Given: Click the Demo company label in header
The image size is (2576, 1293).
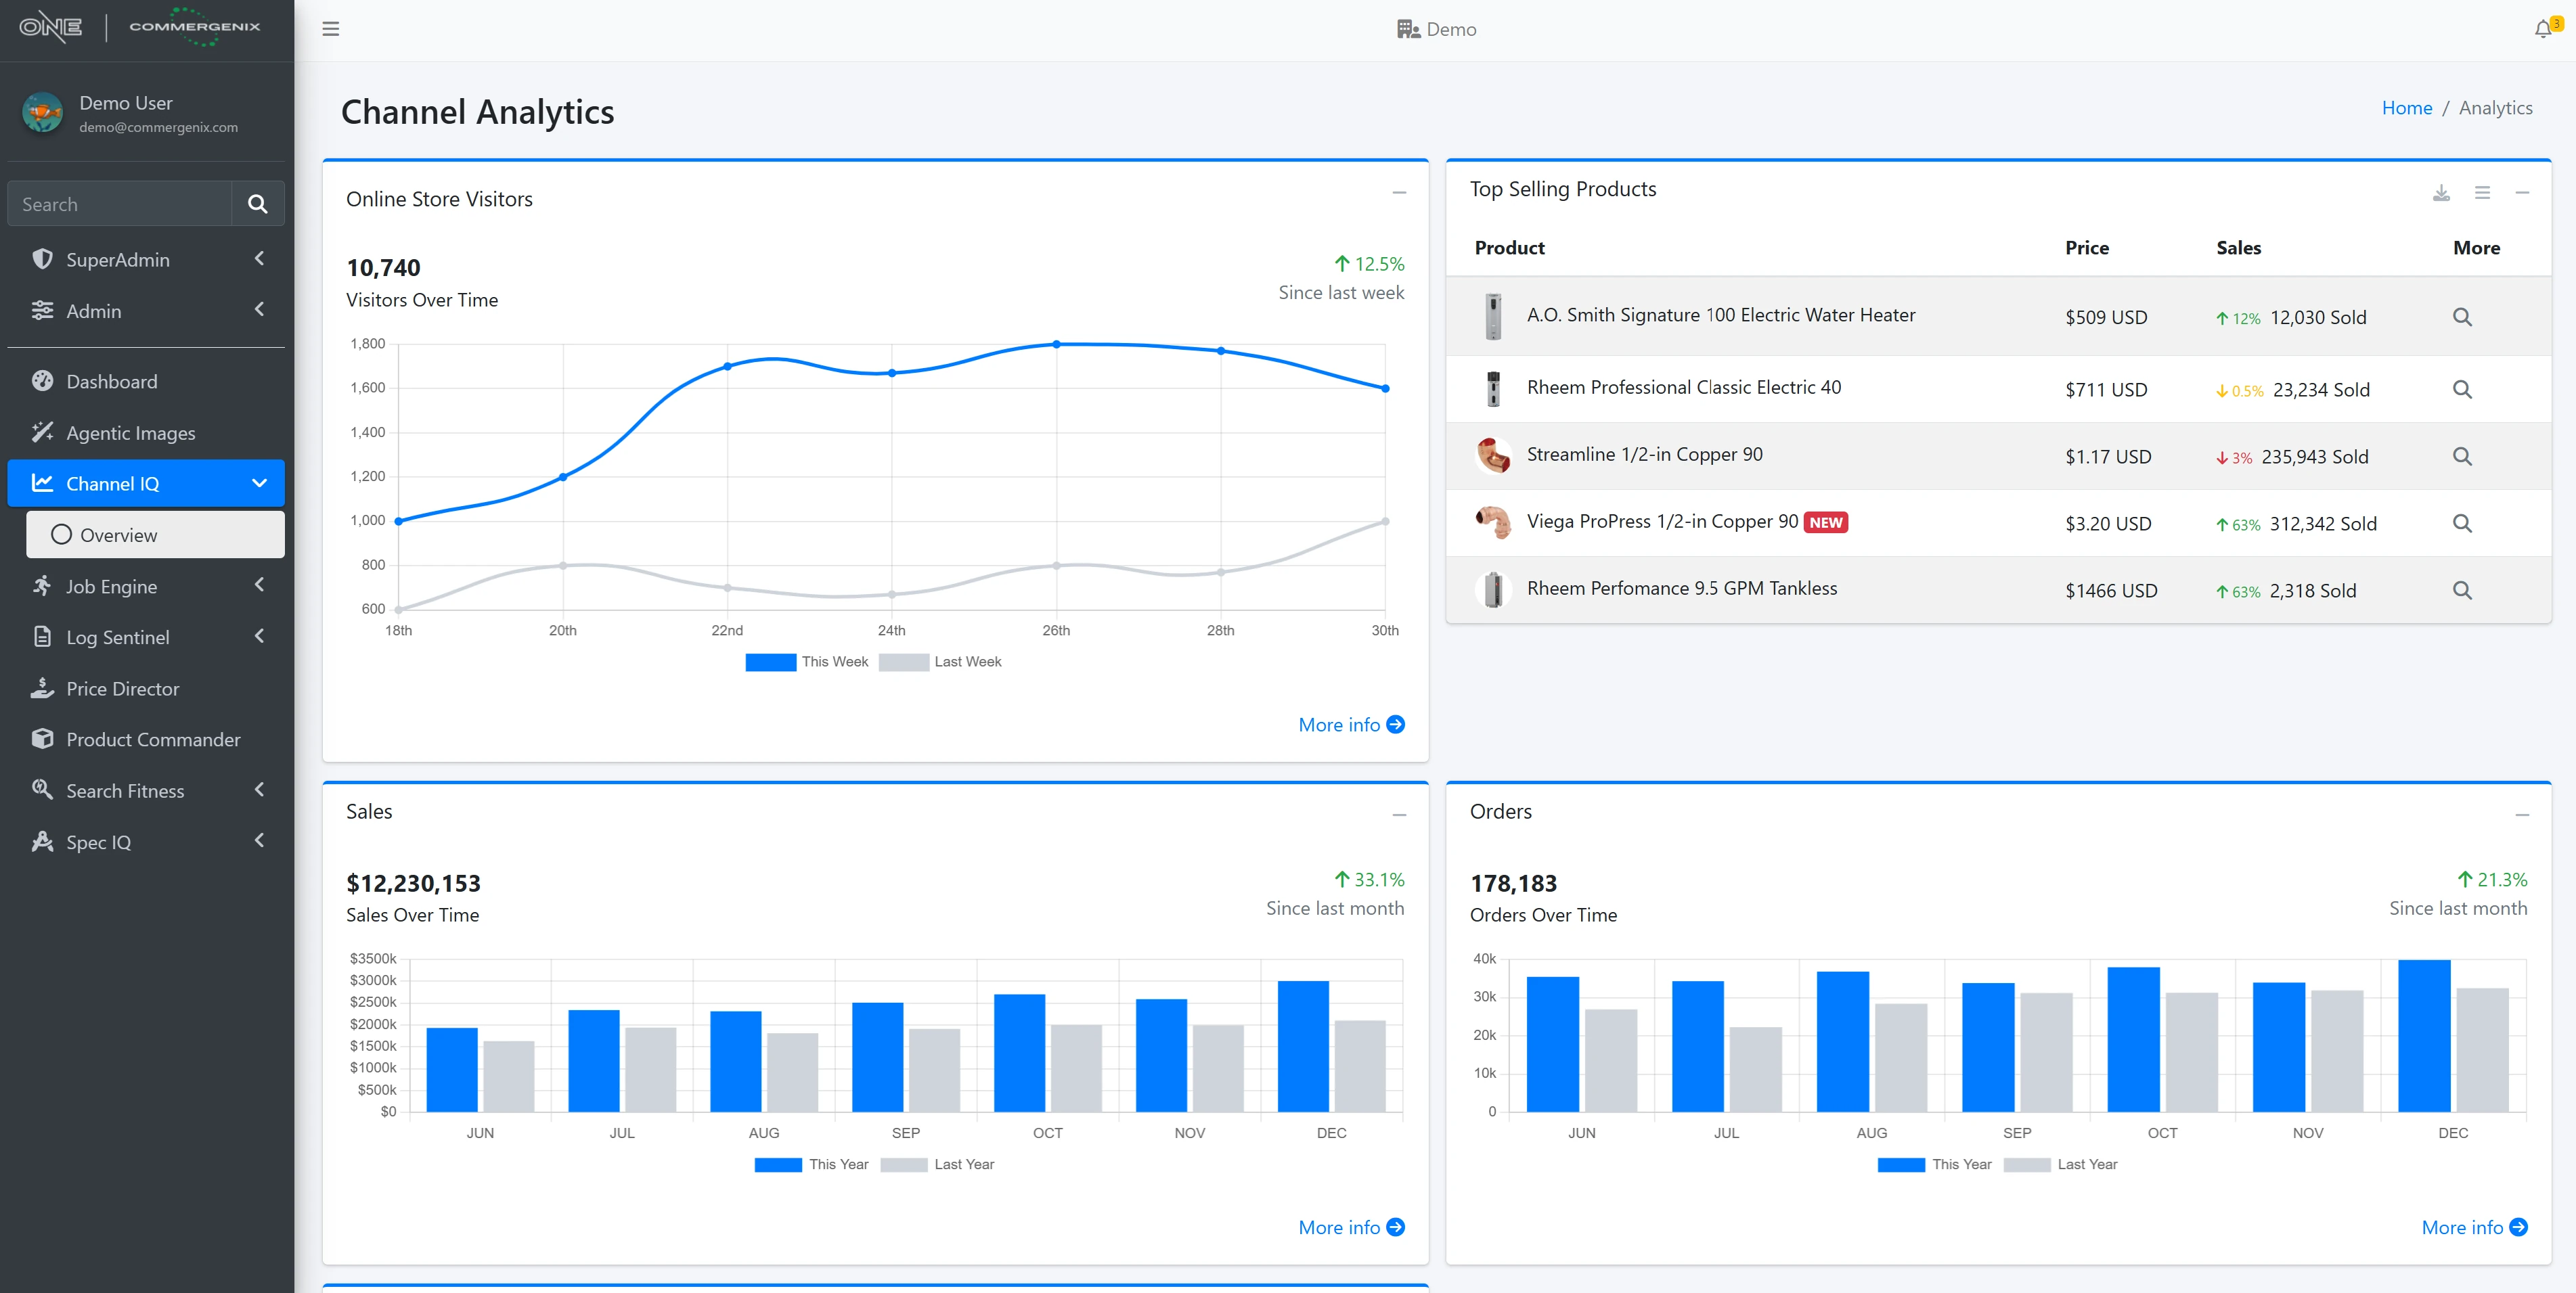Looking at the screenshot, I should coord(1451,29).
